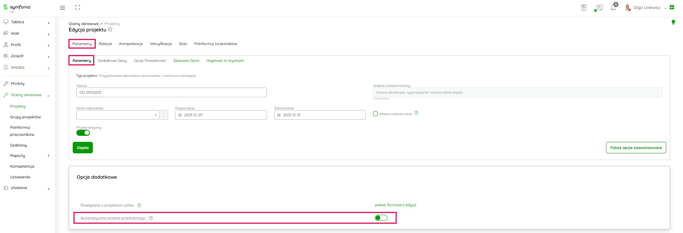Click help icon next to Własne wartości skali

pyautogui.click(x=416, y=113)
